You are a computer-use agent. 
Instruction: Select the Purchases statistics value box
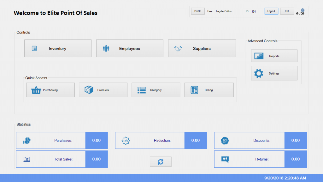(97, 140)
